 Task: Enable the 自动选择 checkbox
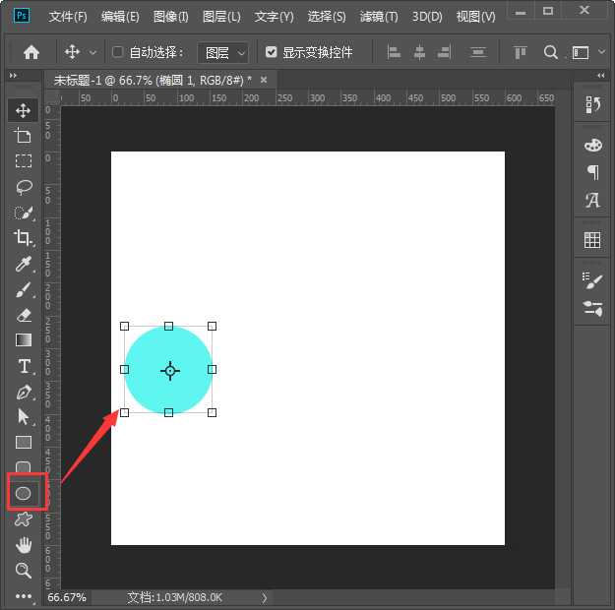click(x=118, y=52)
